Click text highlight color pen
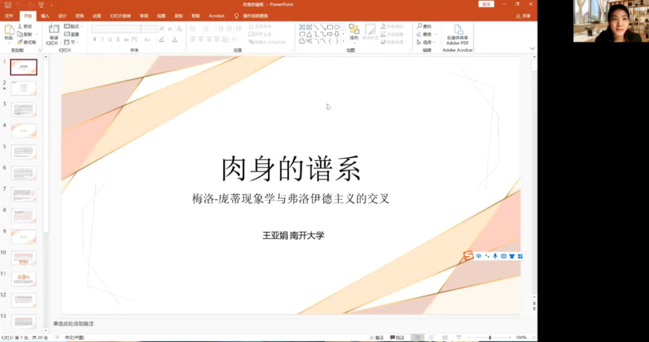The width and height of the screenshot is (649, 342). click(162, 39)
